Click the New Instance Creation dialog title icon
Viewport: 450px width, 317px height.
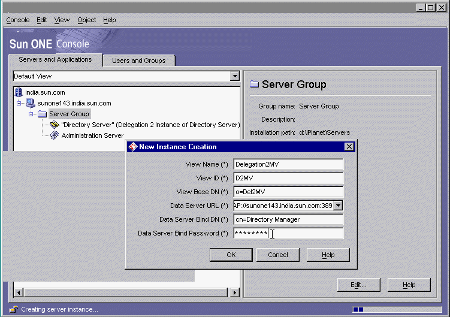(x=133, y=147)
